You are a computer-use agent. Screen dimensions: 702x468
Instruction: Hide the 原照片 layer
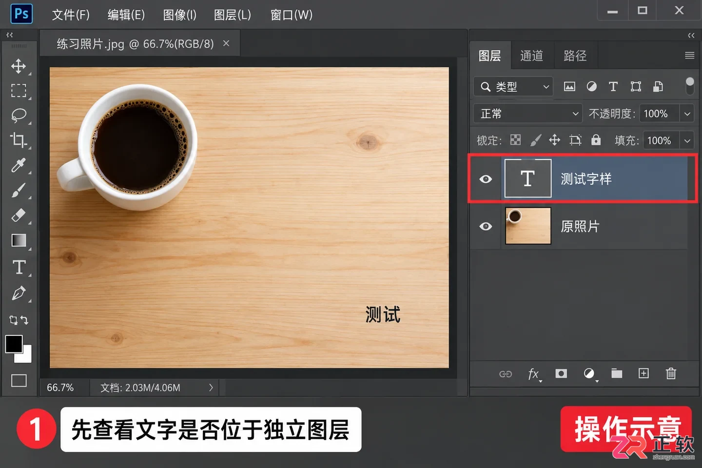[x=486, y=226]
